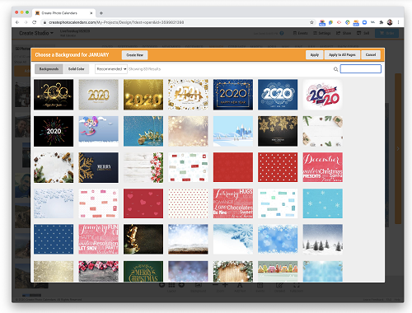
Task: Pick navy Merry gold snowflake background
Action: tap(98, 167)
